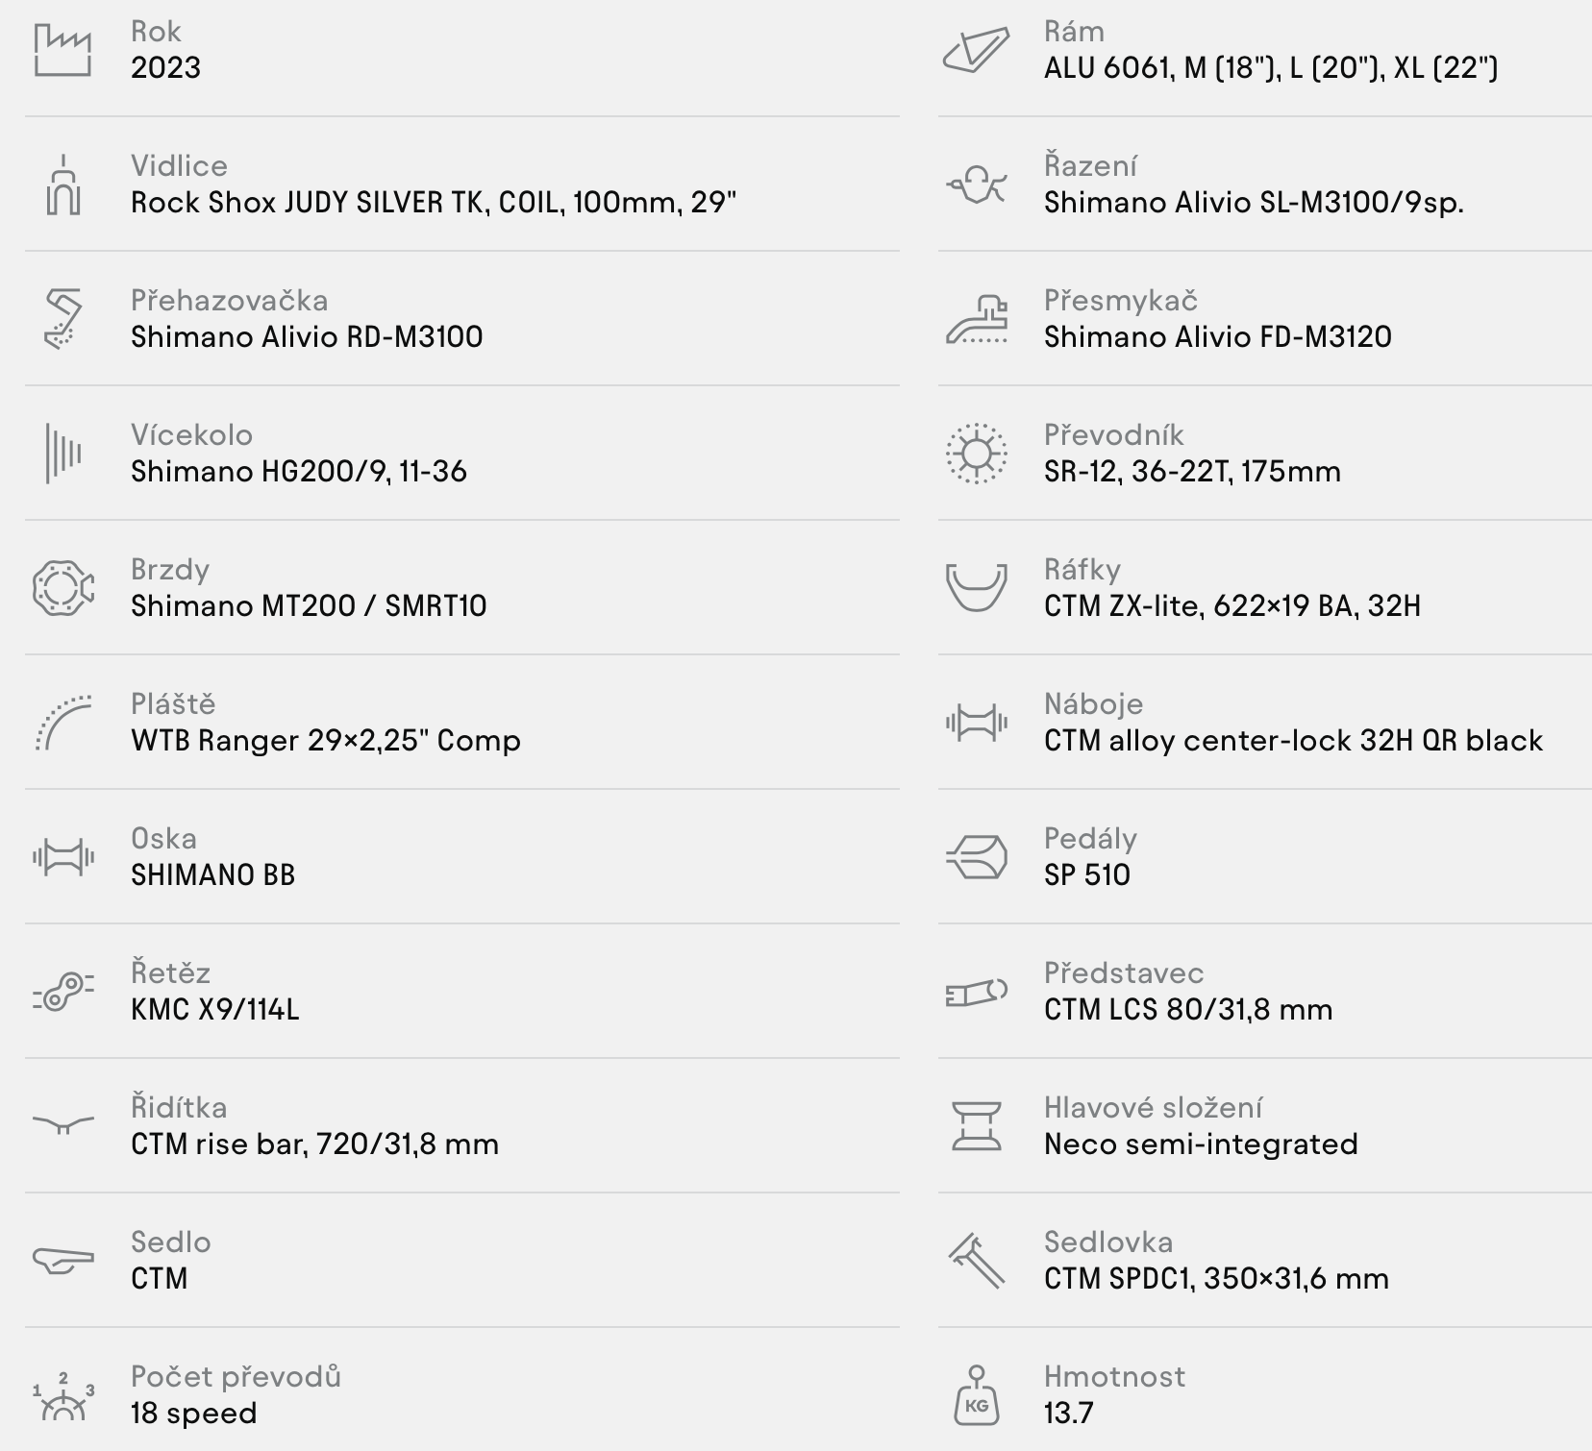Click the factory icon beside Rok

62,50
